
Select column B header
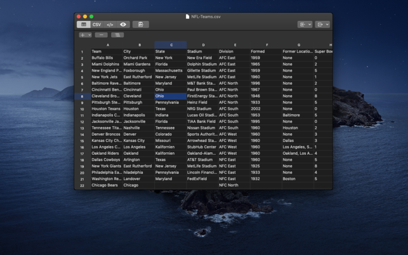pos(139,45)
